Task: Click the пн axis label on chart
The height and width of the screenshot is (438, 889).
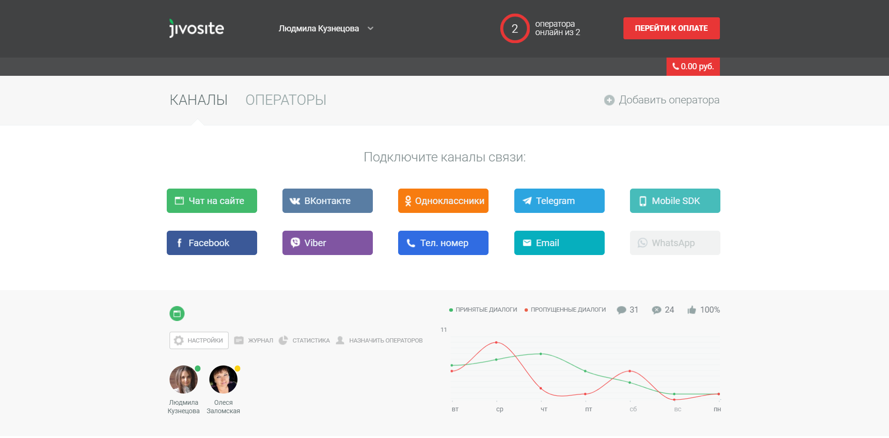Action: (717, 409)
